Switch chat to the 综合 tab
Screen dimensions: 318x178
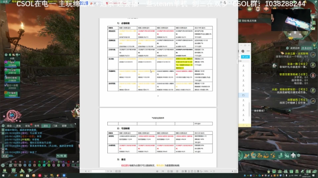10,126
